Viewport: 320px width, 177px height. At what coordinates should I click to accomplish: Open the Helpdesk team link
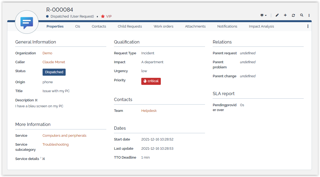tap(149, 111)
